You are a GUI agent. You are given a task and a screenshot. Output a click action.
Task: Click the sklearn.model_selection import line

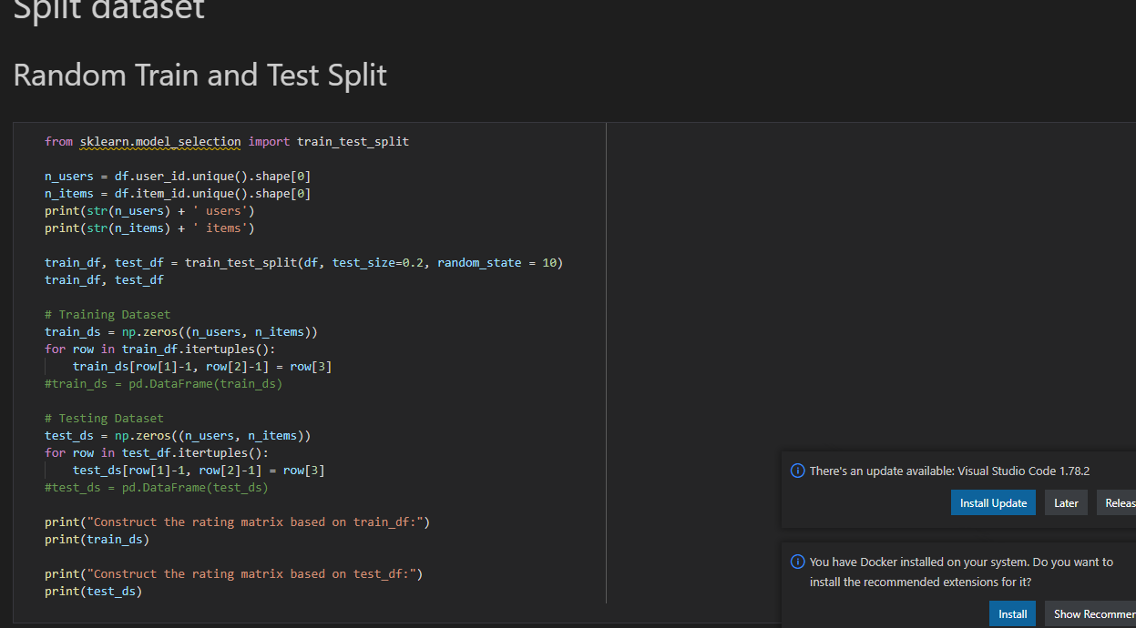(227, 141)
